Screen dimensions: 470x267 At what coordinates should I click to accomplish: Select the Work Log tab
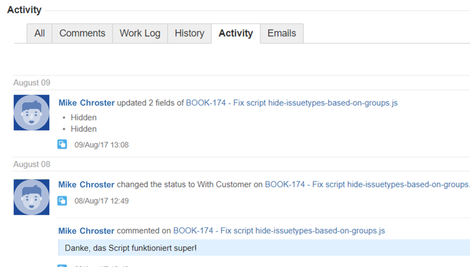pyautogui.click(x=140, y=33)
